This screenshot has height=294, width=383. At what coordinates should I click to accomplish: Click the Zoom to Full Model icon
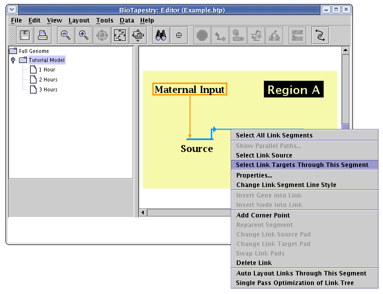point(120,35)
